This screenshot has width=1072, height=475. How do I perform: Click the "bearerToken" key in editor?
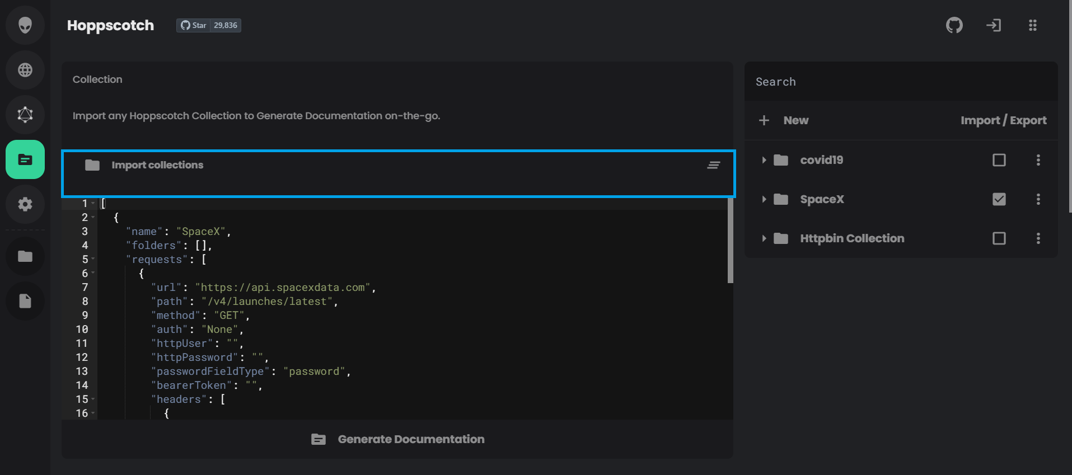pos(191,385)
